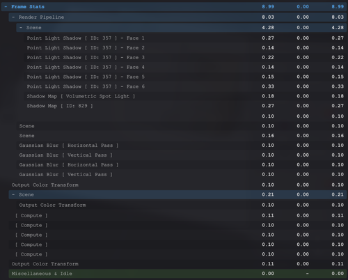
Task: Select Point Light Shadow Face 2 row
Action: (x=185, y=48)
